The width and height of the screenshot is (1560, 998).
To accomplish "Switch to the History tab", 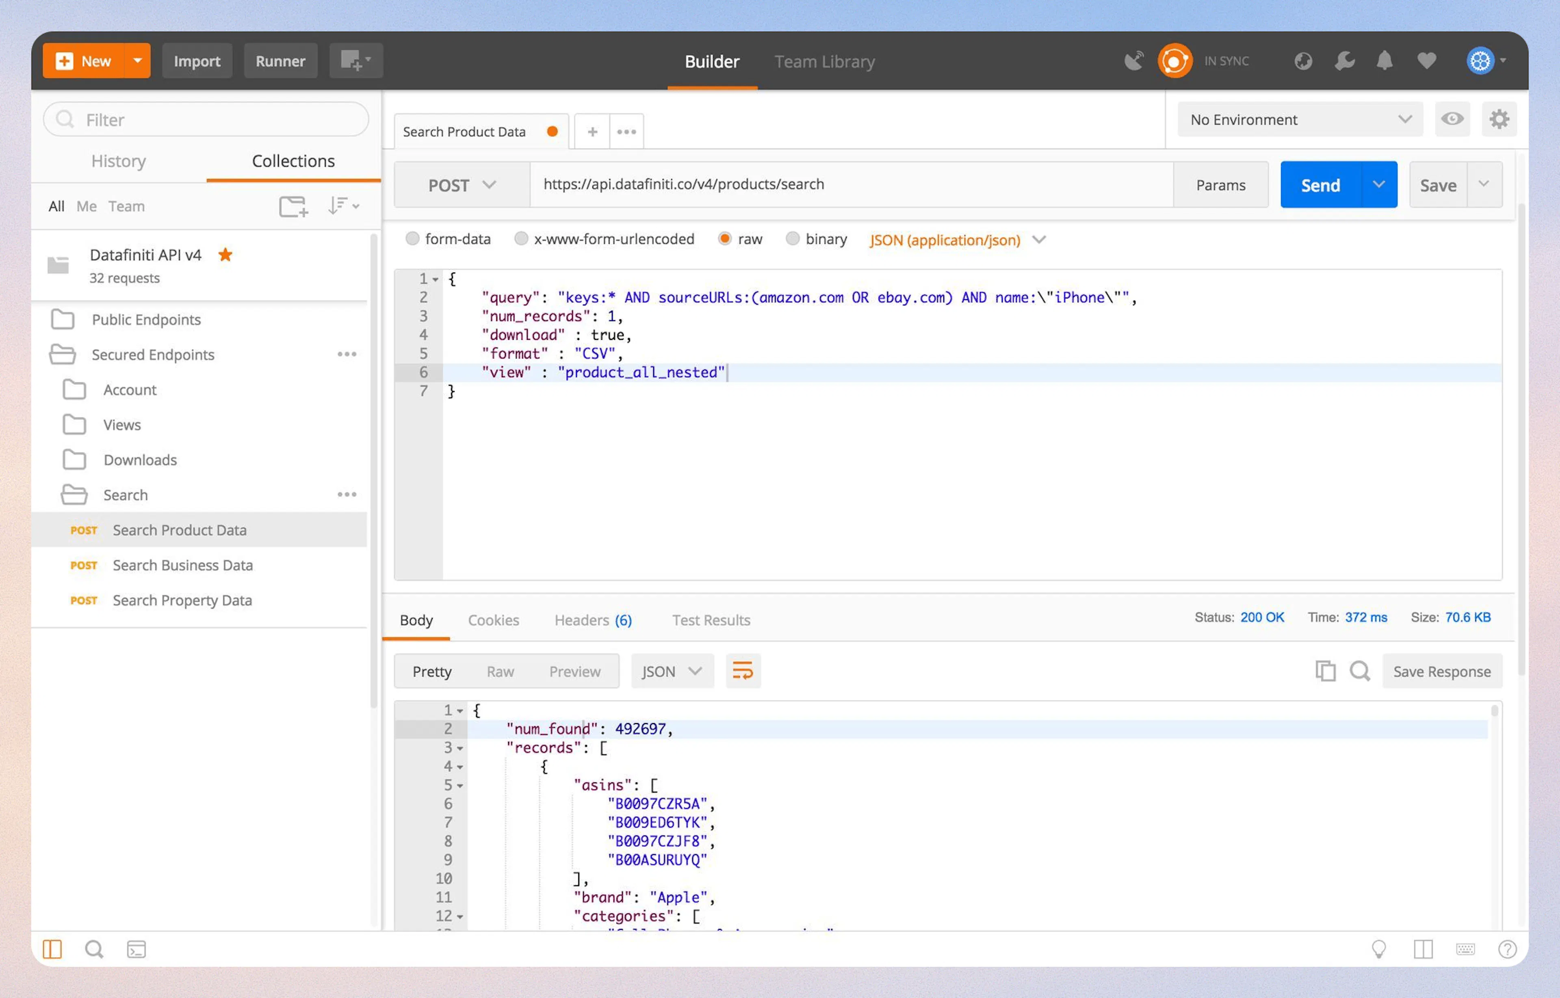I will [x=119, y=161].
